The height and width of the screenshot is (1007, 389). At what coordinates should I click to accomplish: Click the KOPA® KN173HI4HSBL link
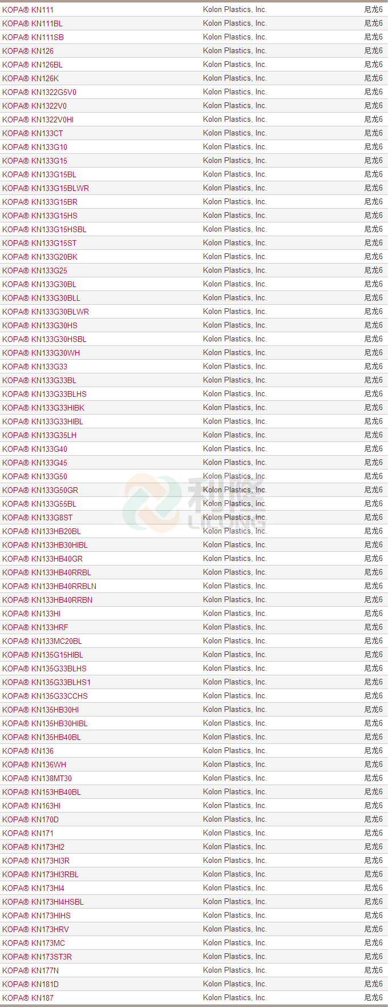click(43, 902)
